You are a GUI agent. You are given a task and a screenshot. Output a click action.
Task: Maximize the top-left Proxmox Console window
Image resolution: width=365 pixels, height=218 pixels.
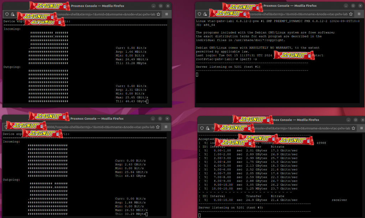161,6
